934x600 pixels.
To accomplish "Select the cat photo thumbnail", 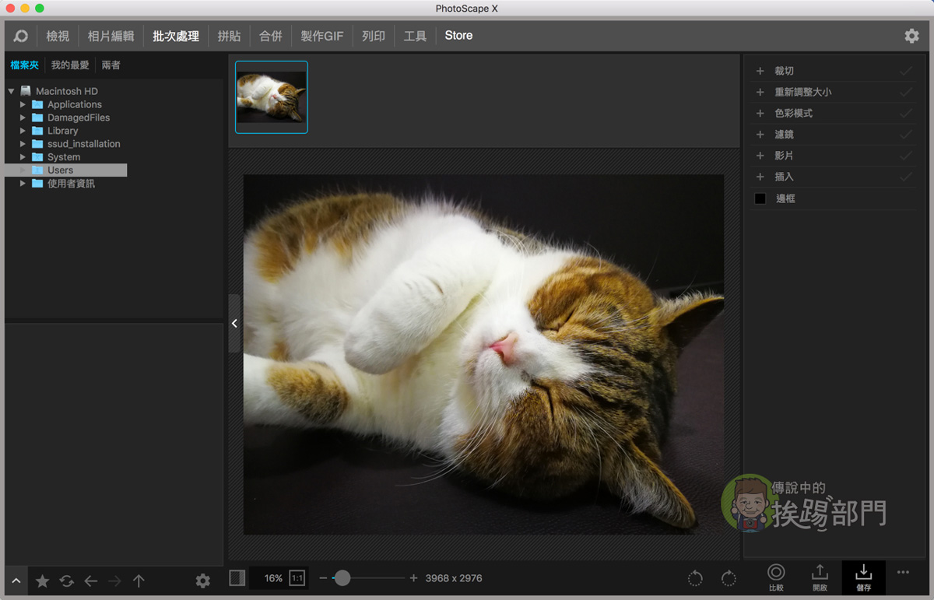I will click(x=272, y=97).
